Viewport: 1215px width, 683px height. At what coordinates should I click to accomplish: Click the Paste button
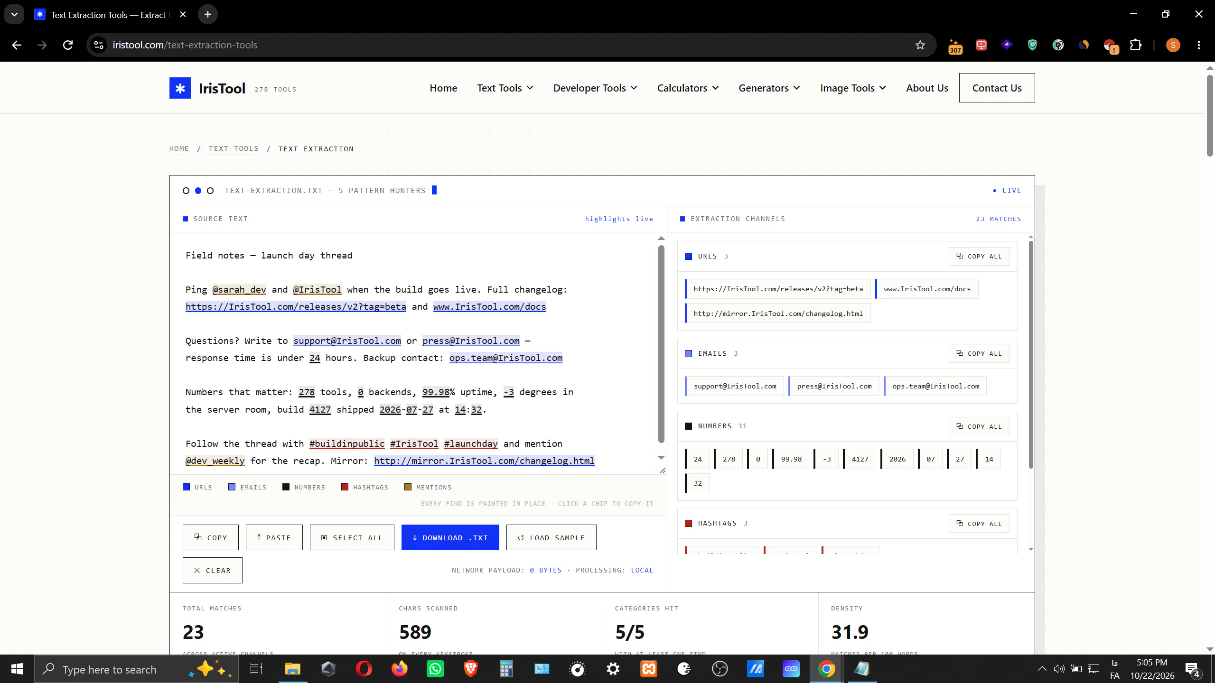pos(274,538)
